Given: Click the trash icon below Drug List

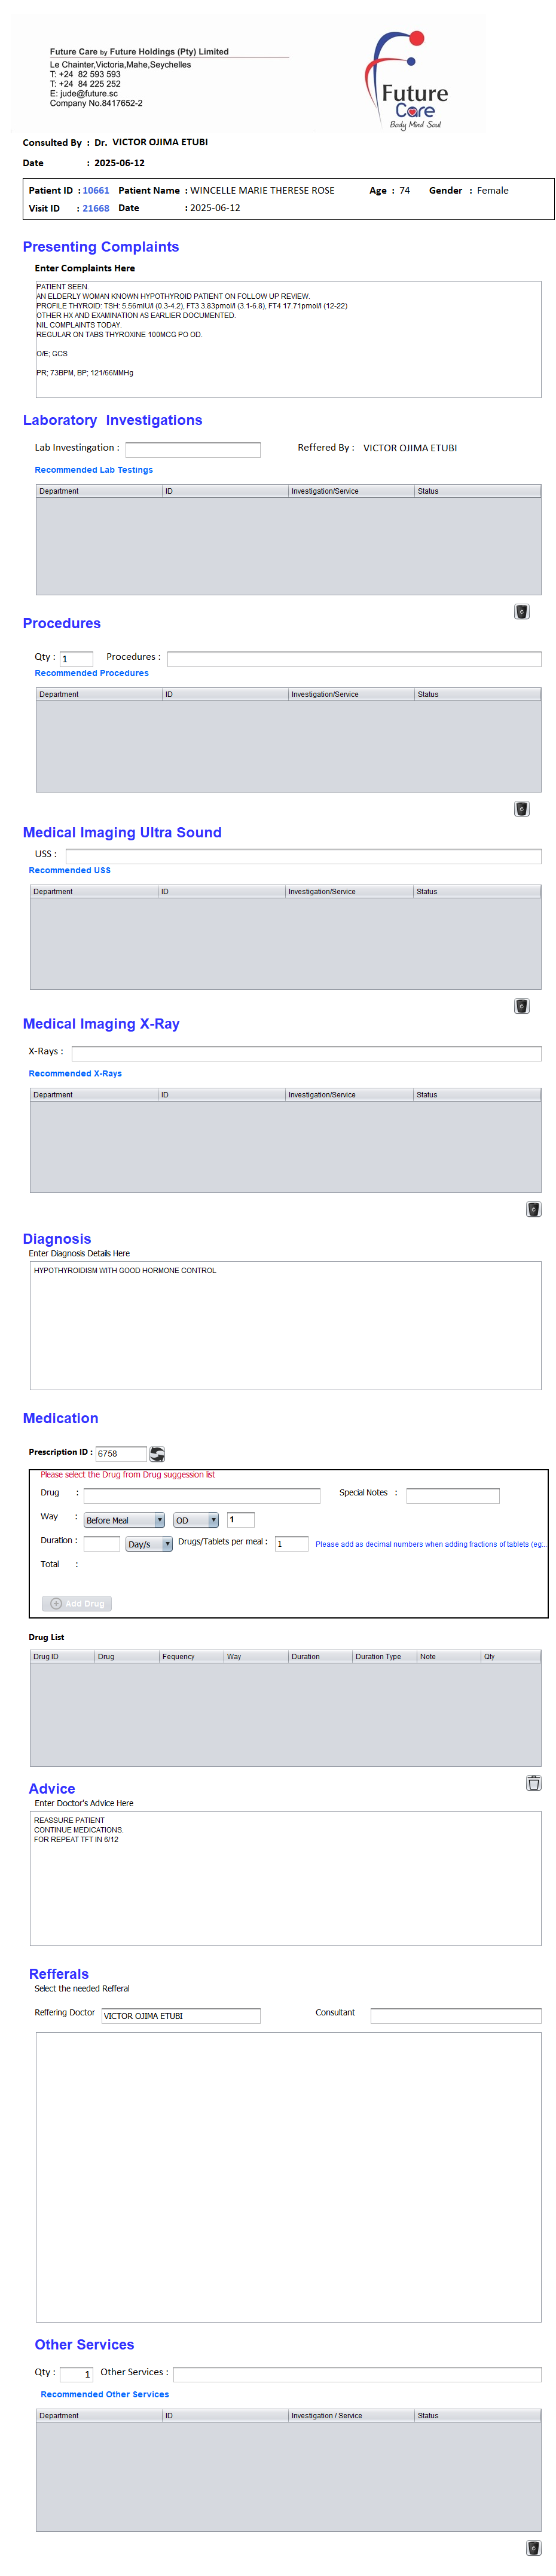Looking at the screenshot, I should click(x=533, y=1782).
